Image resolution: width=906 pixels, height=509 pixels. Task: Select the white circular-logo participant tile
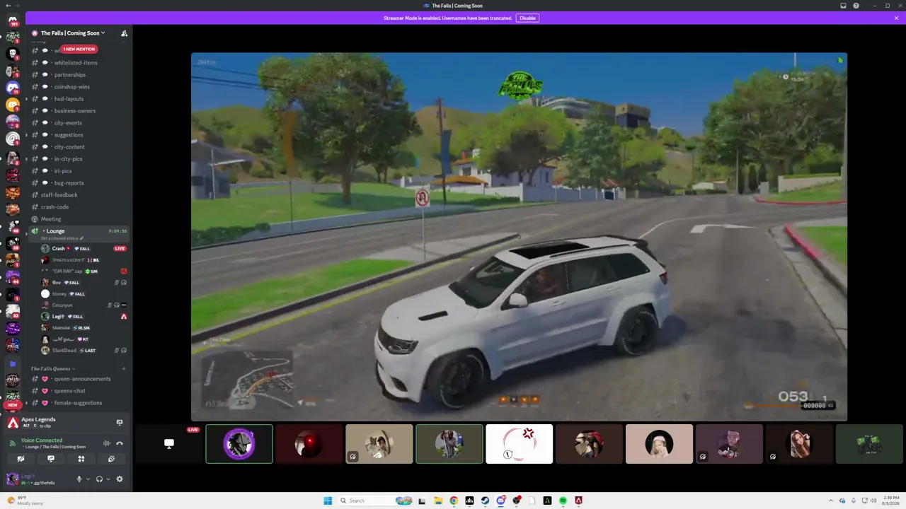[520, 444]
